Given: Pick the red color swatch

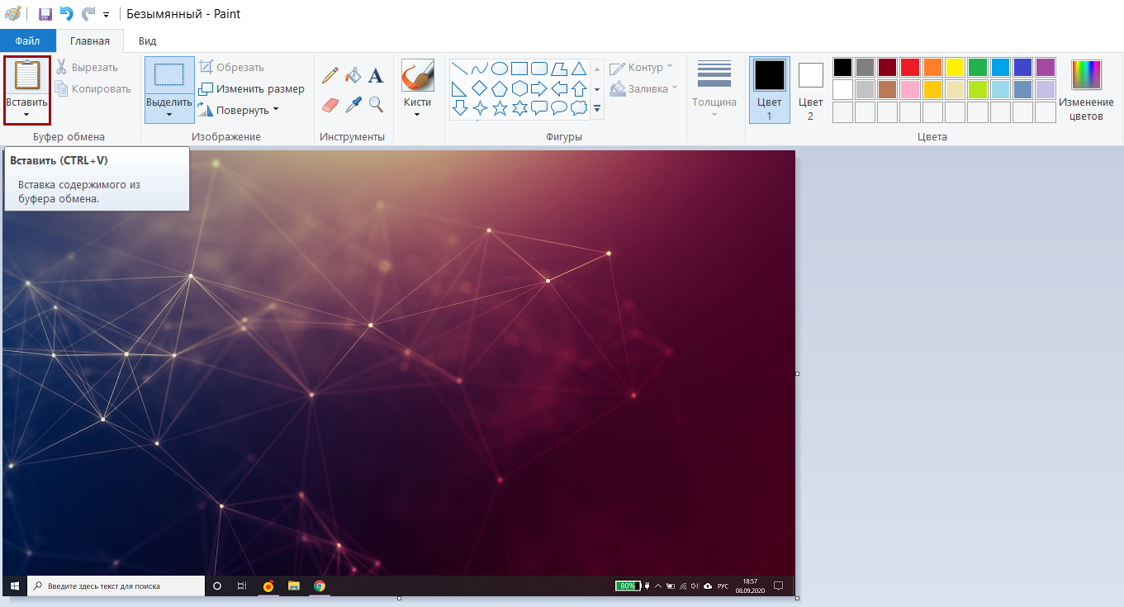Looking at the screenshot, I should pyautogui.click(x=909, y=67).
